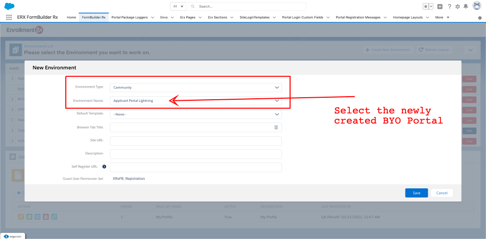The width and height of the screenshot is (486, 239).
Task: Open the Favorites star icon
Action: (x=426, y=7)
